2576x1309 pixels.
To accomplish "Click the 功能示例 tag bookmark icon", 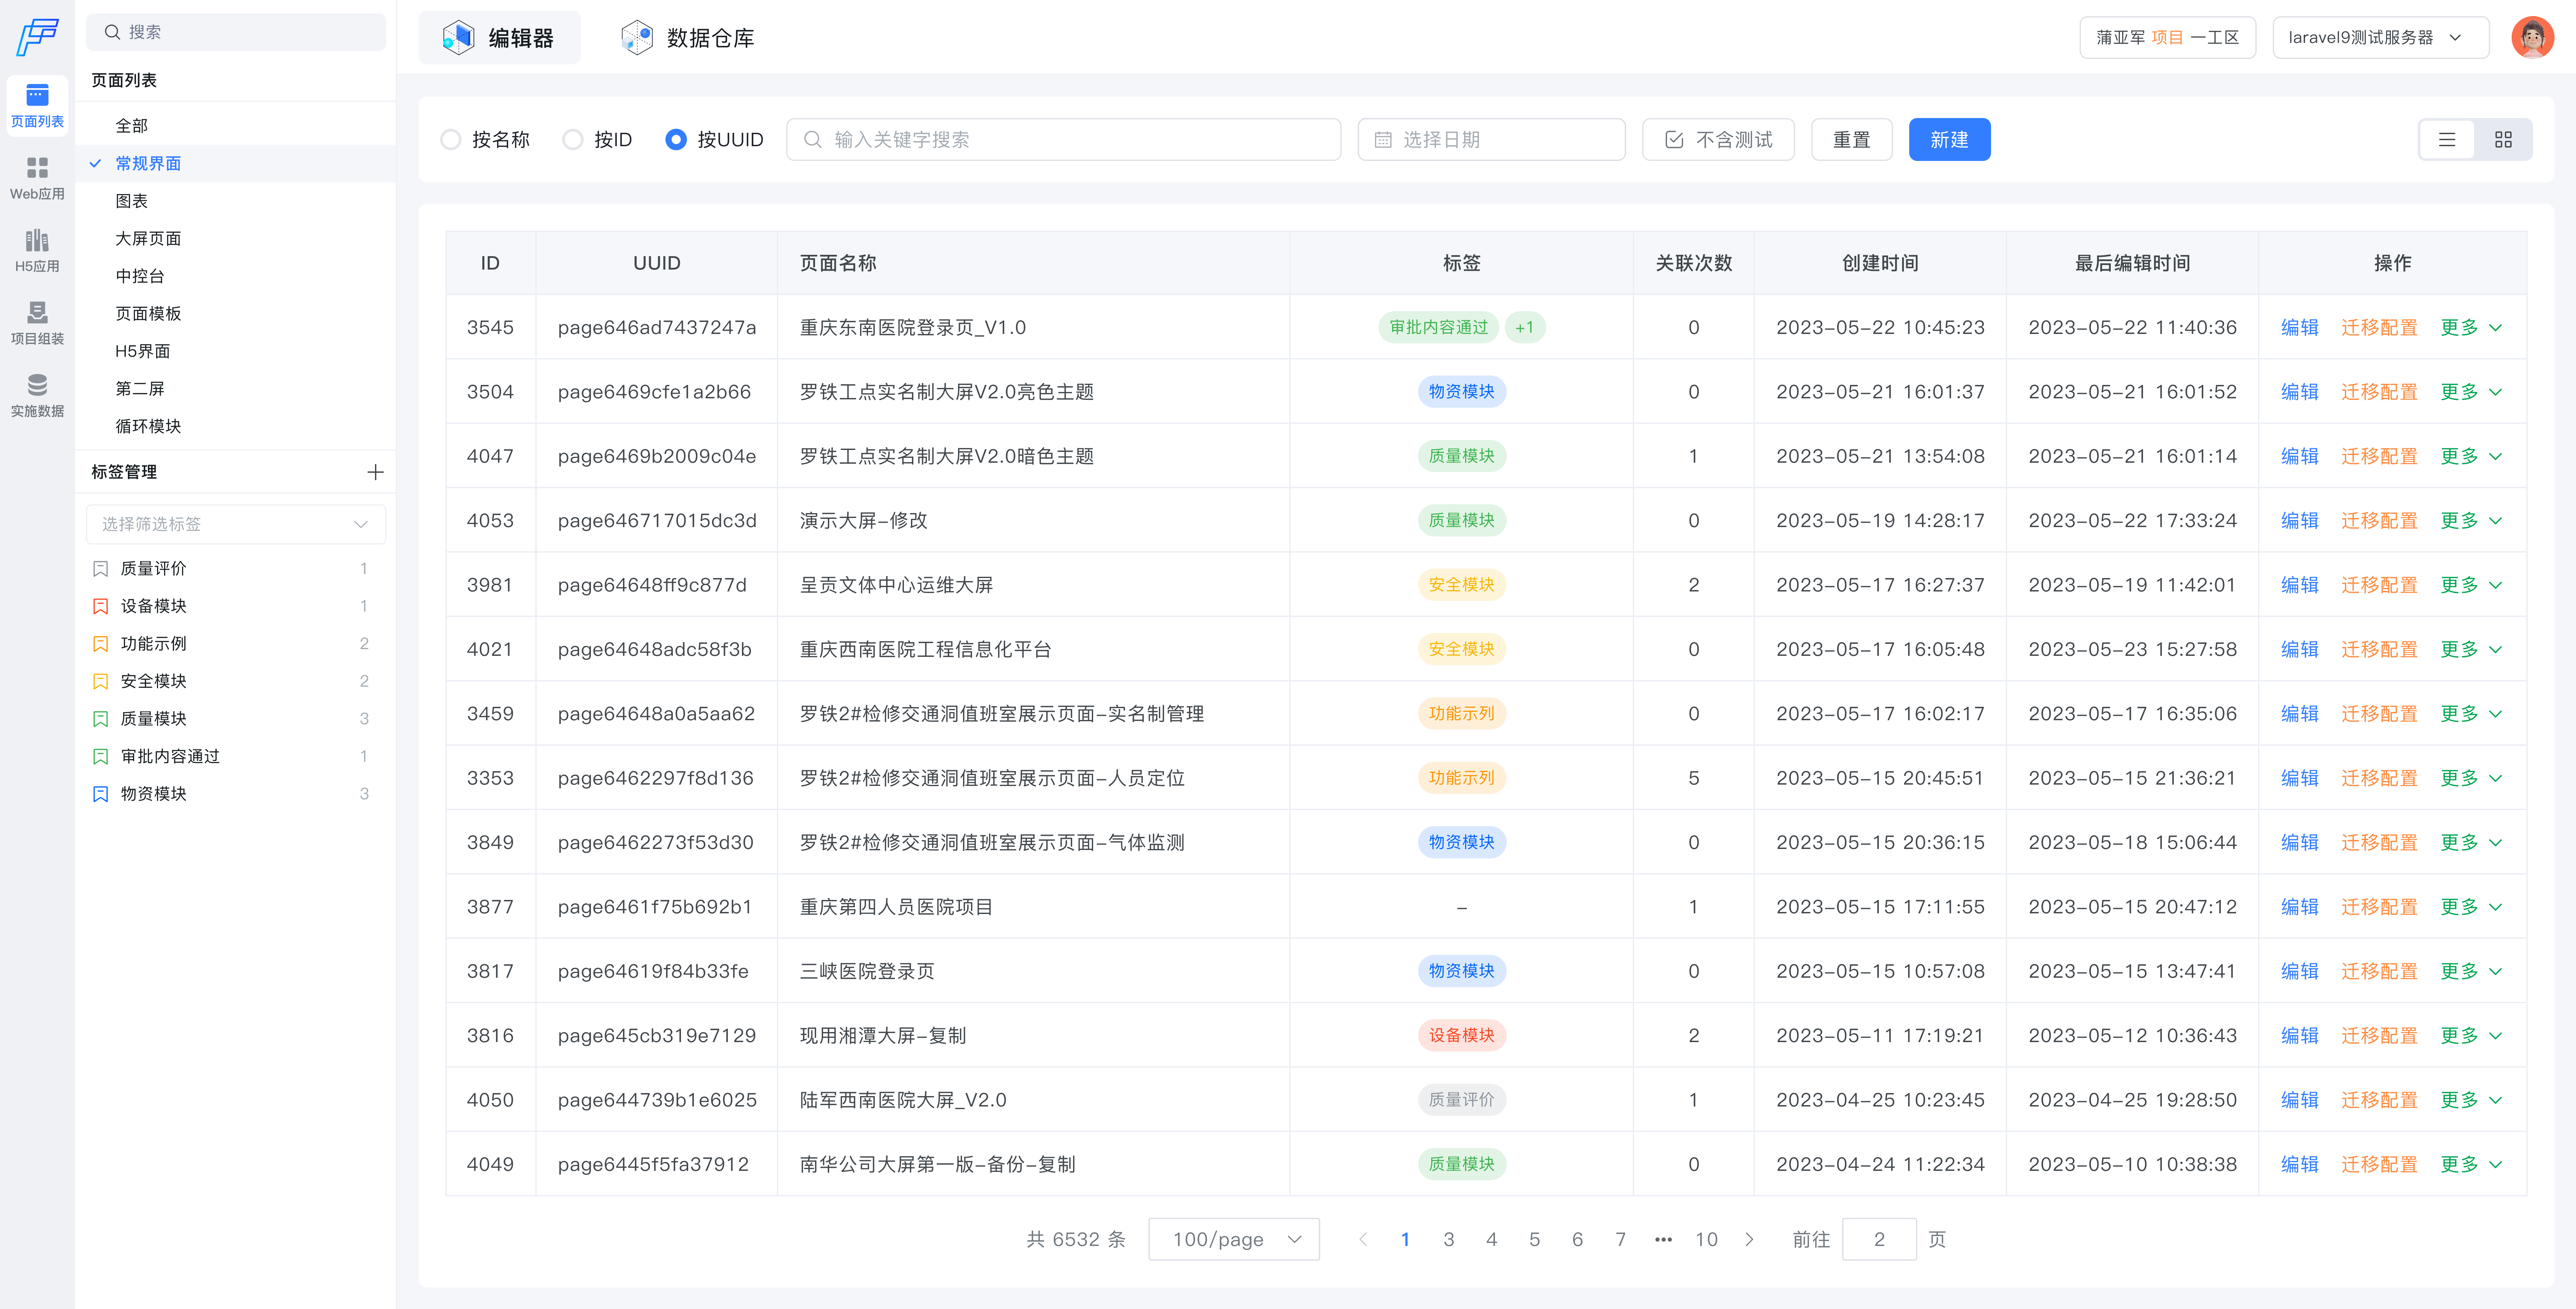I will pos(100,644).
